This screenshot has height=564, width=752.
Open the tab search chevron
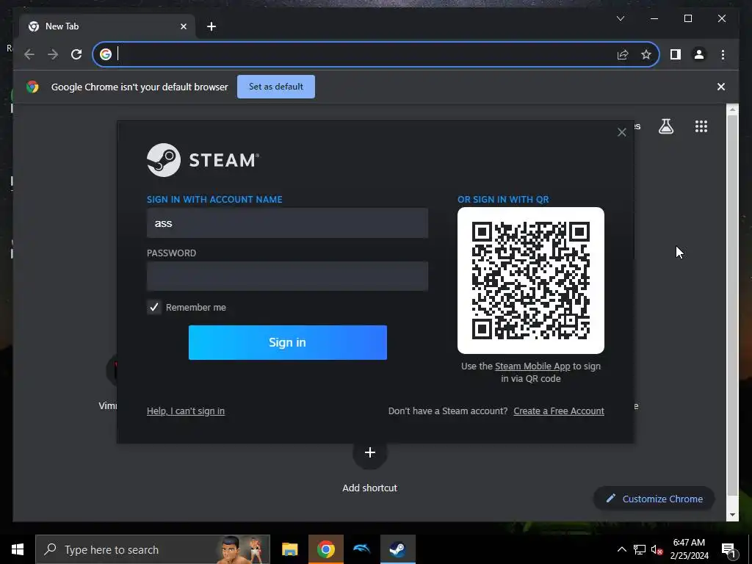point(620,18)
